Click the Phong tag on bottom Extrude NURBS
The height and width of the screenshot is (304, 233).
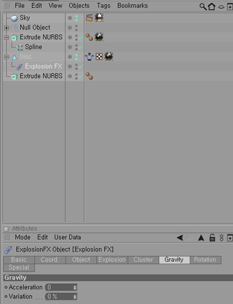pos(89,76)
